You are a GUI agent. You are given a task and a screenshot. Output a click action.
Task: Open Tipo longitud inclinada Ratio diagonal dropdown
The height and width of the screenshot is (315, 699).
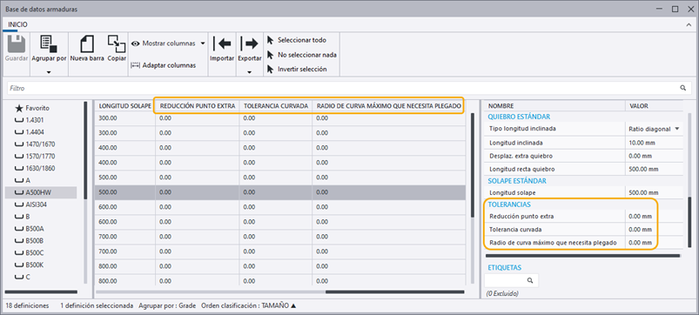tap(654, 129)
